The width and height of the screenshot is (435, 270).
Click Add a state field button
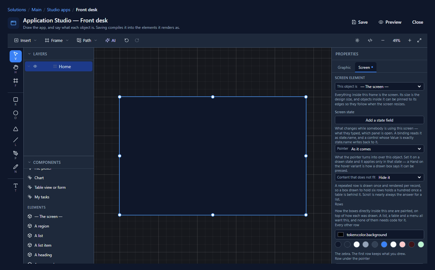pyautogui.click(x=379, y=120)
